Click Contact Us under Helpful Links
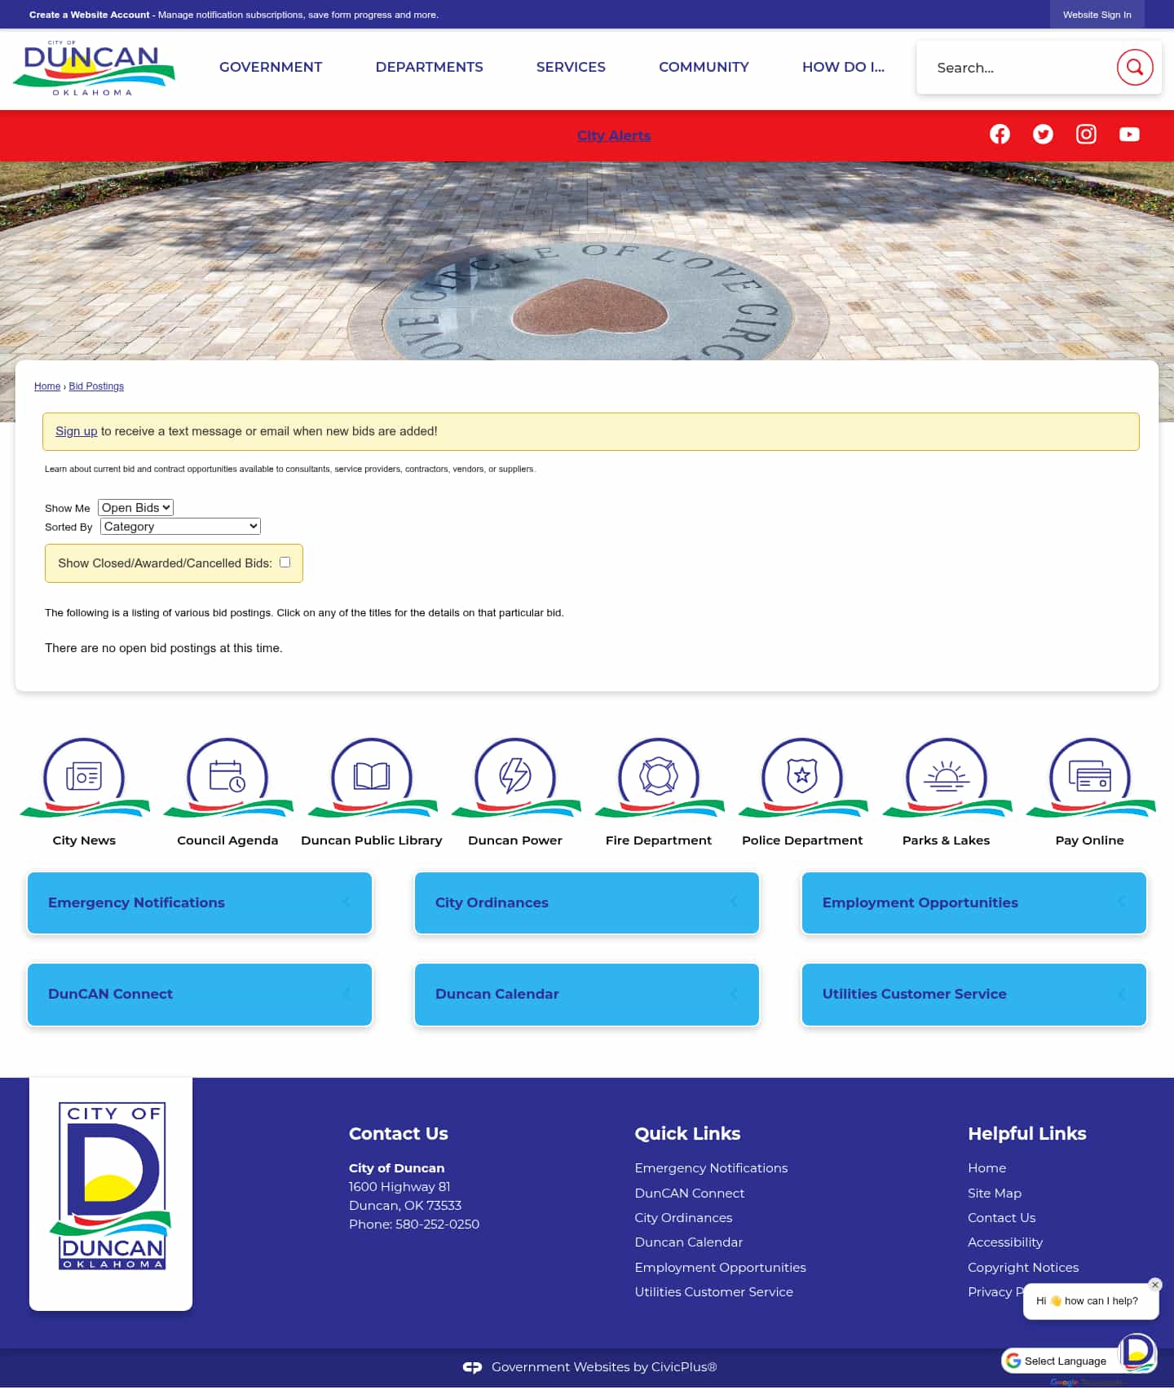Image resolution: width=1174 pixels, height=1390 pixels. click(1001, 1218)
